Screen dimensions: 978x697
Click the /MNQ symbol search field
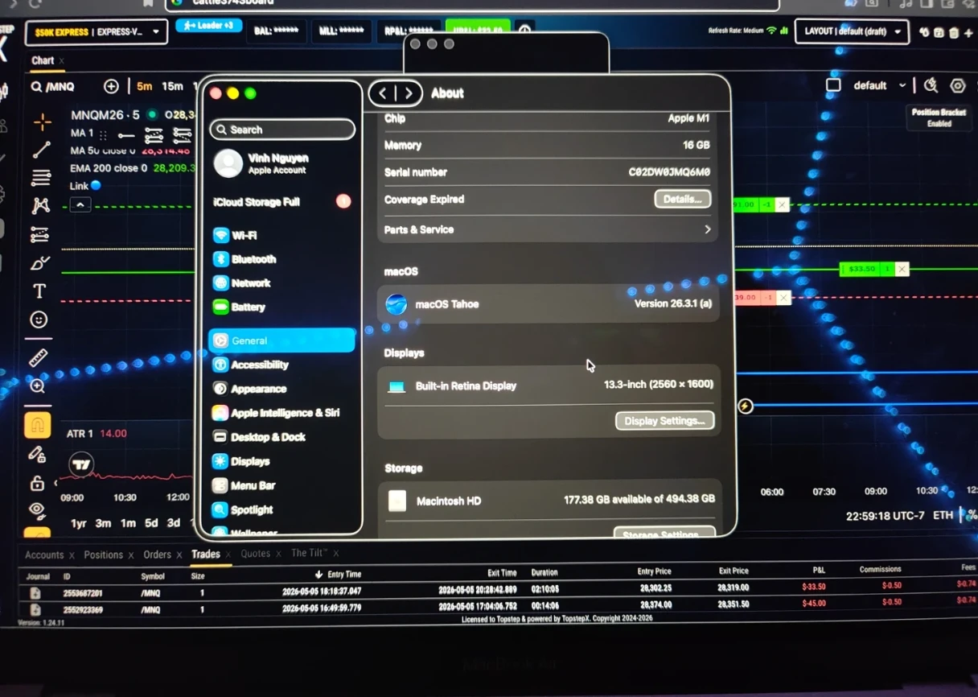coord(60,87)
